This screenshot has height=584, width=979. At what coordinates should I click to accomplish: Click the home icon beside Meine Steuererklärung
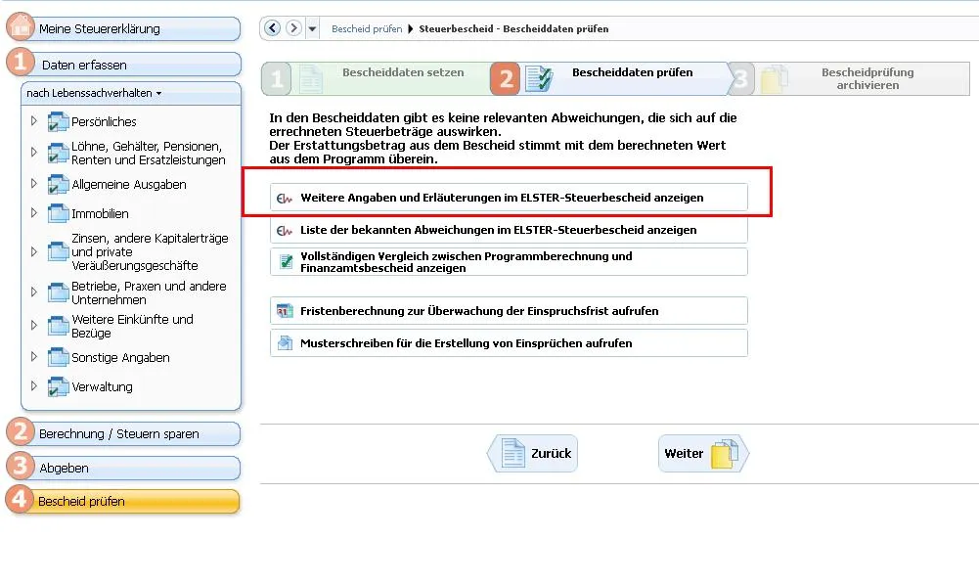coord(21,27)
